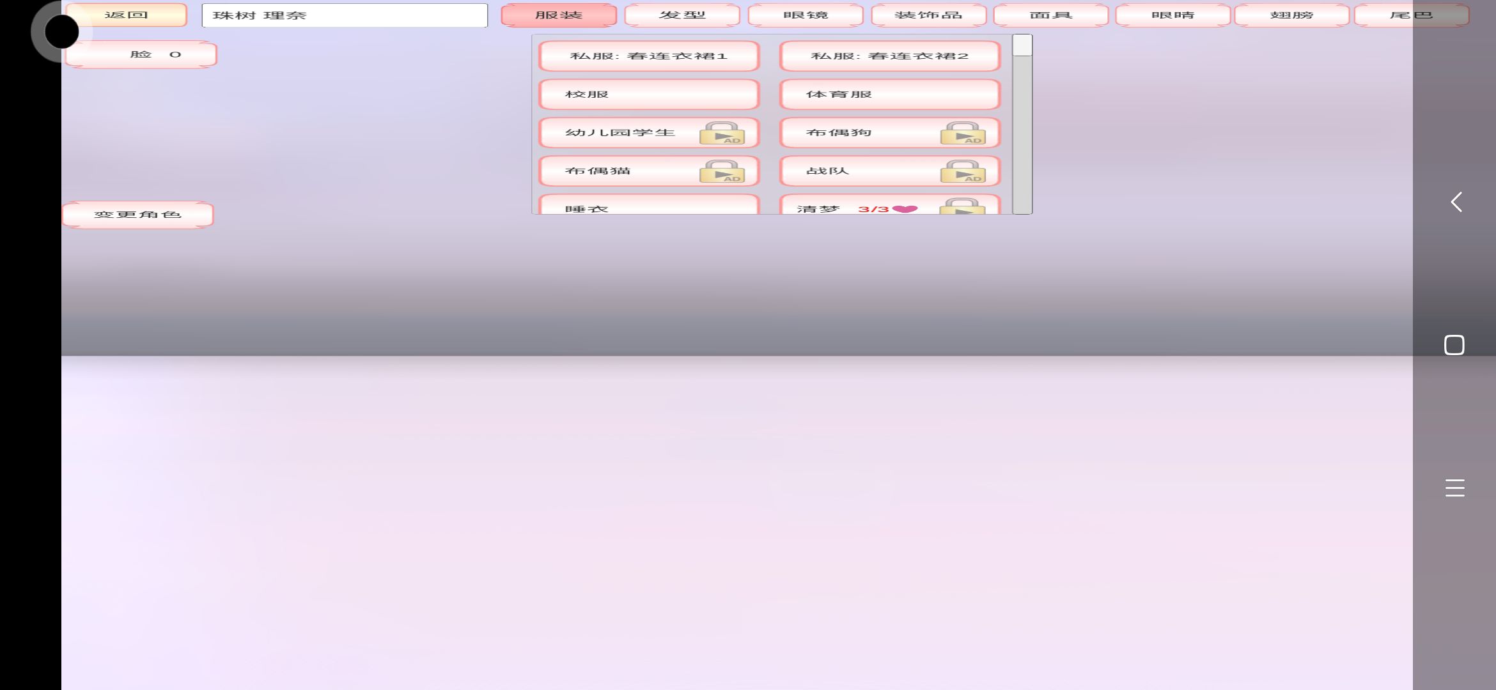Click AD lock icon on 幼儿园学生
This screenshot has height=690, width=1496.
(x=722, y=134)
